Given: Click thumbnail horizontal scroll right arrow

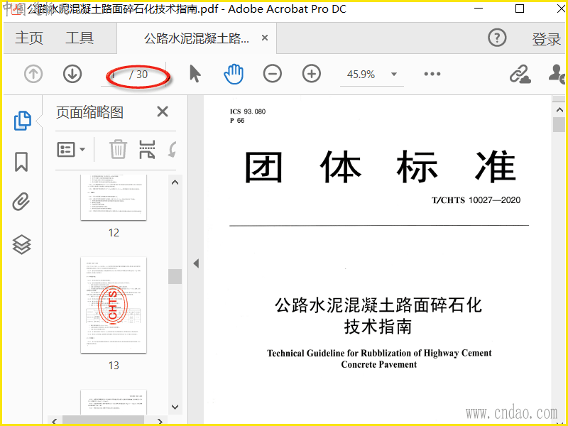Looking at the screenshot, I should 160,421.
